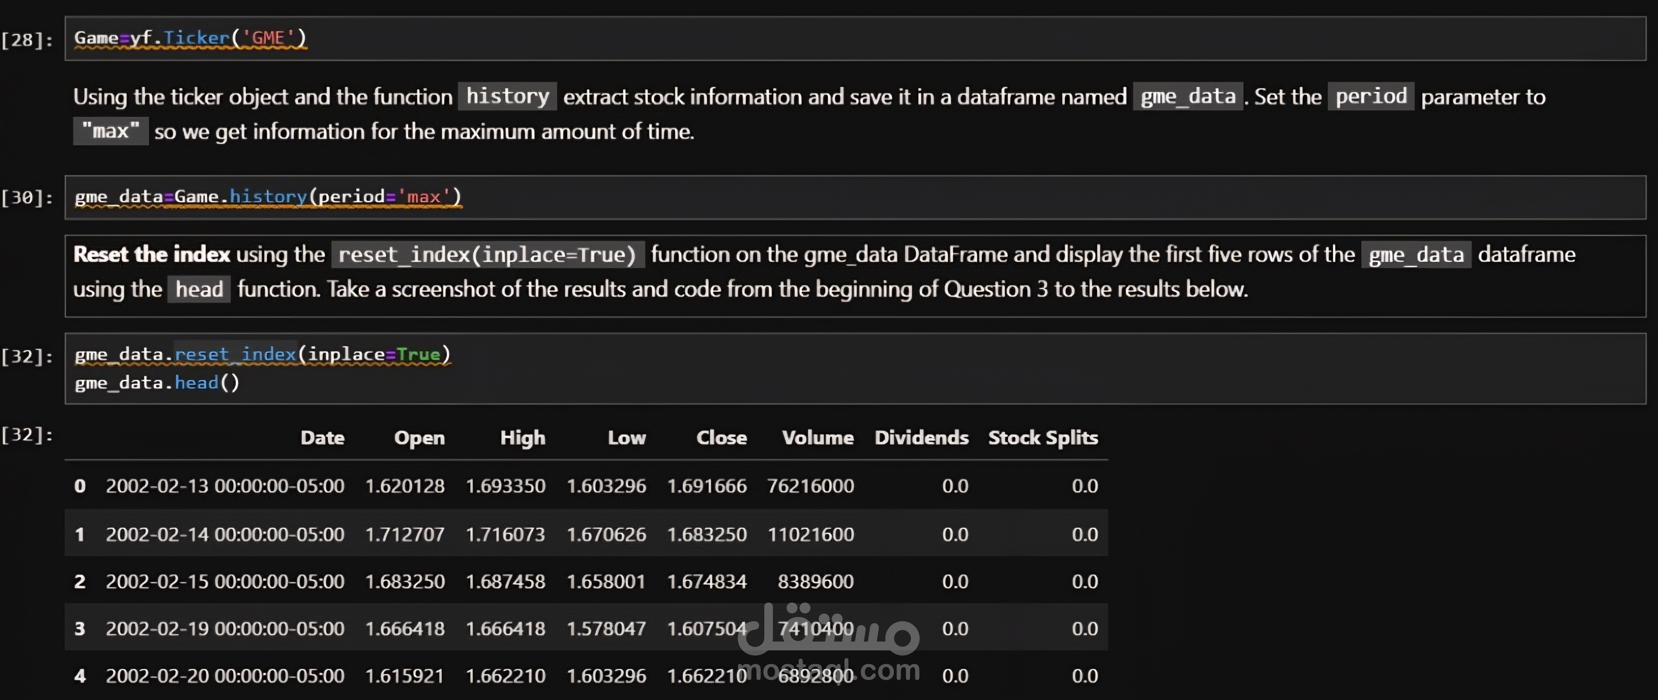Screen dimensions: 1658x700
Task: Click the Low value 1.658001
Action: (x=606, y=581)
